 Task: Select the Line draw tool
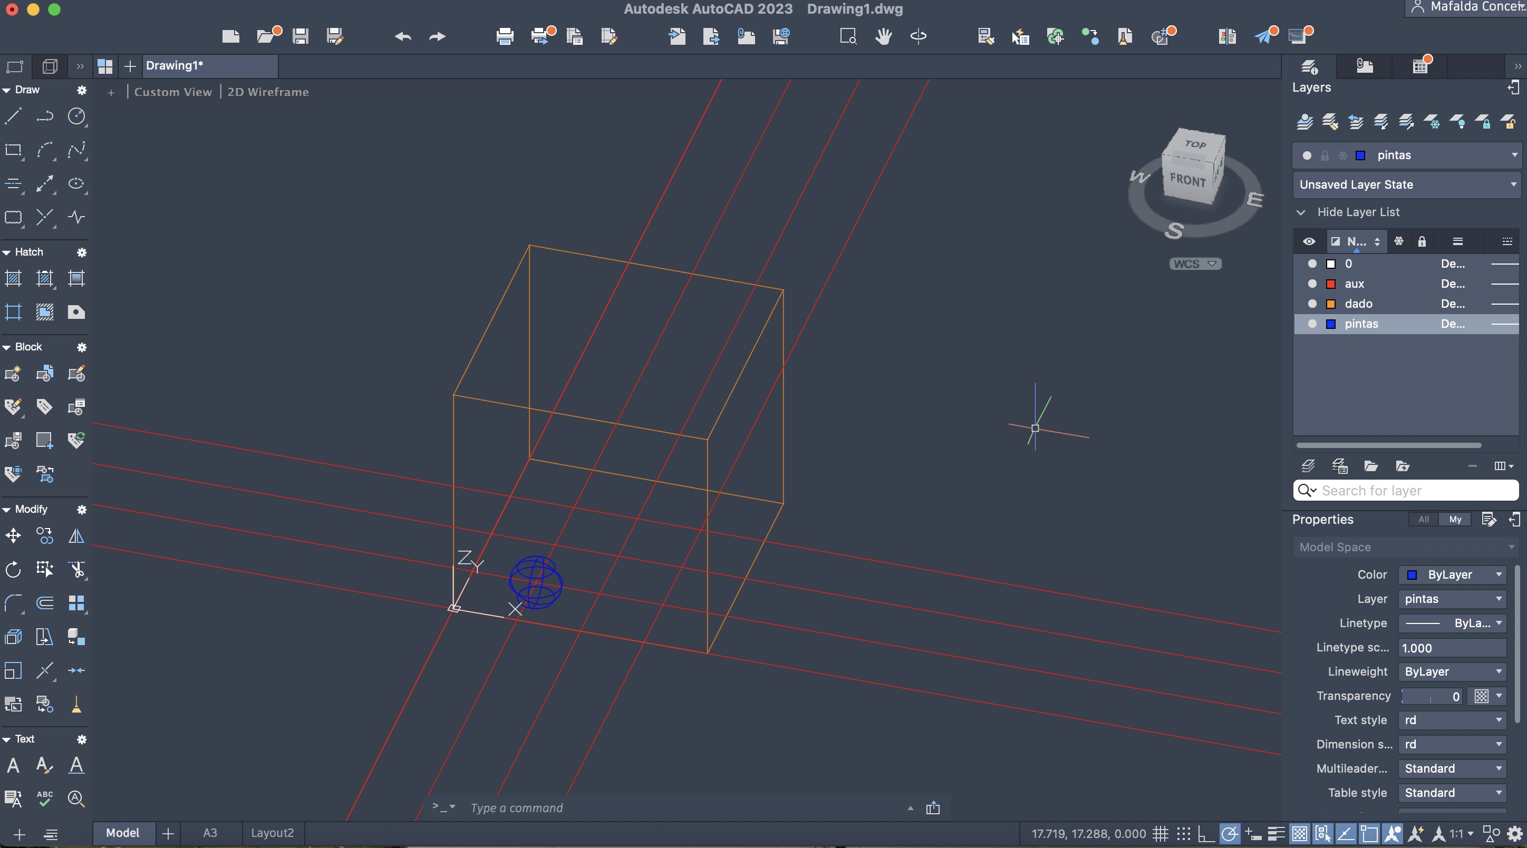[13, 116]
